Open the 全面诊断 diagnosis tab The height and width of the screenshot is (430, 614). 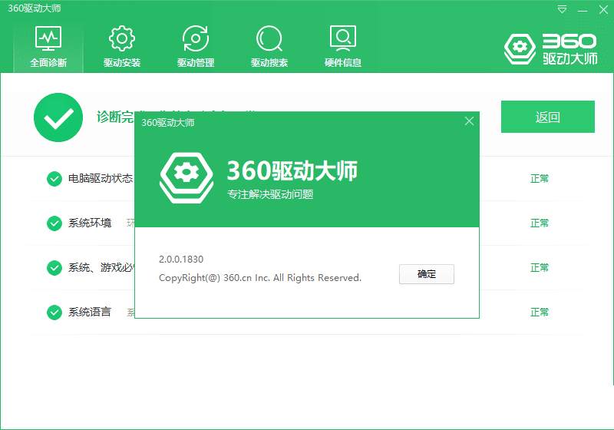tap(48, 47)
